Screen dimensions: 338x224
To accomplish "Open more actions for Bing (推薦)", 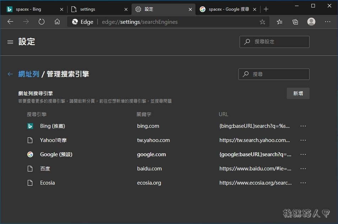I will (303, 126).
